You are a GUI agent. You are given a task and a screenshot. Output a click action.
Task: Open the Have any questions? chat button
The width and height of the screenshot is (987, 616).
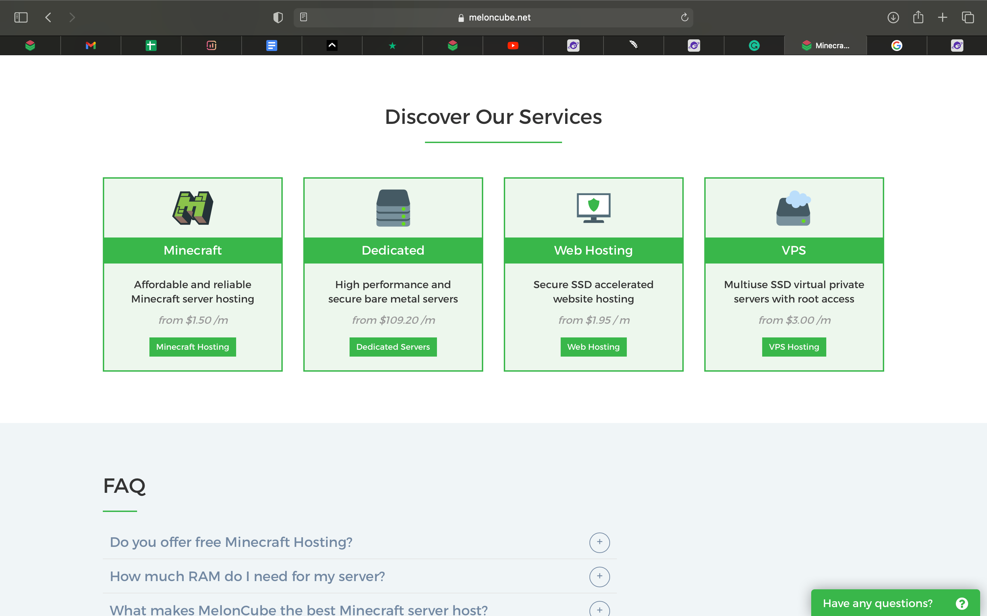[x=895, y=603]
